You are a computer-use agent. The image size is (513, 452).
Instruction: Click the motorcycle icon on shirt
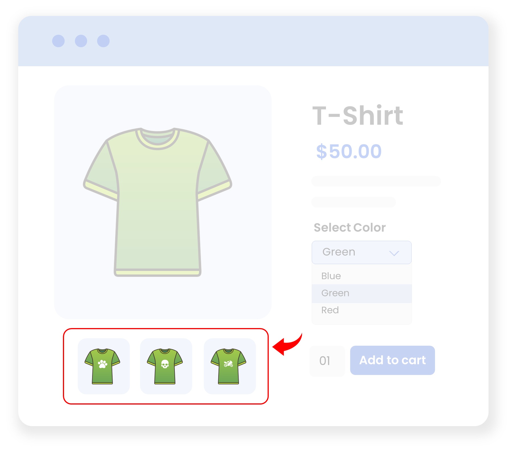[x=228, y=364]
